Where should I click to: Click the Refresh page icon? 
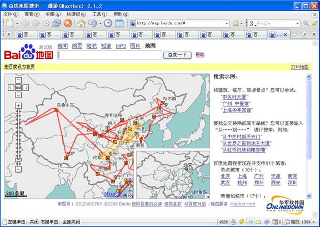pos(56,23)
